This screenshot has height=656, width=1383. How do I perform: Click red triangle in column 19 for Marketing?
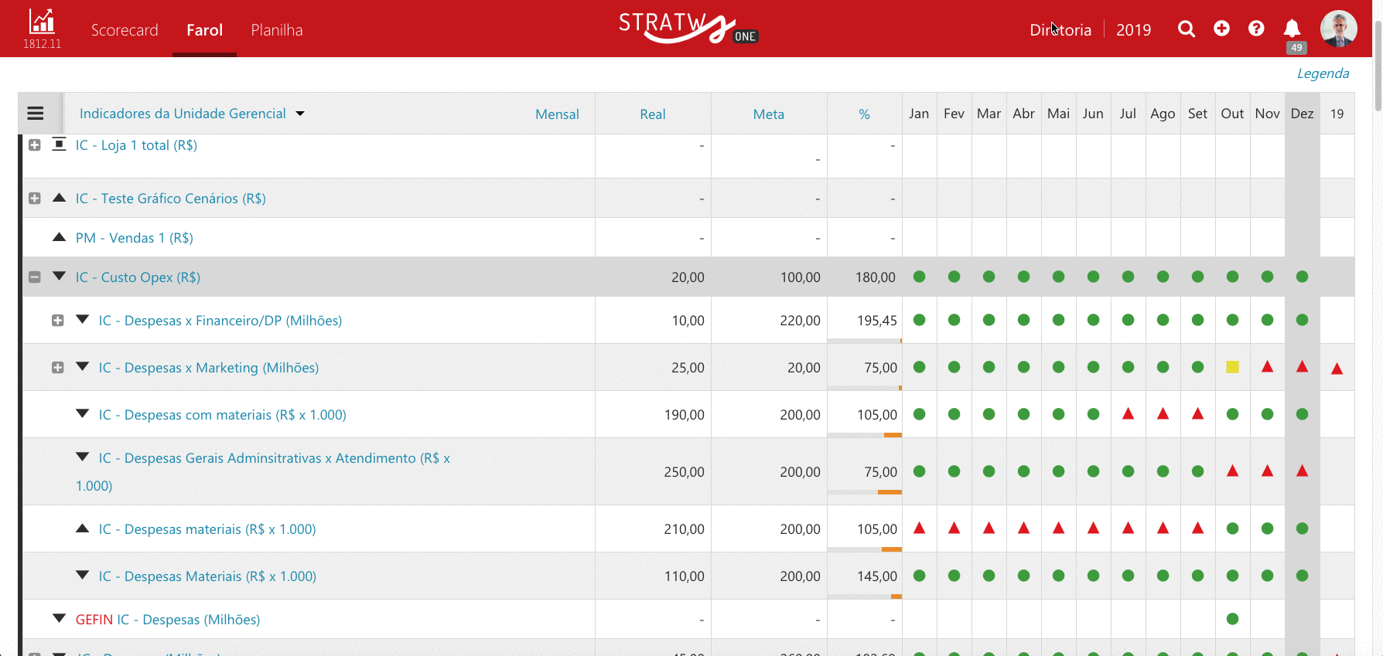coord(1337,369)
